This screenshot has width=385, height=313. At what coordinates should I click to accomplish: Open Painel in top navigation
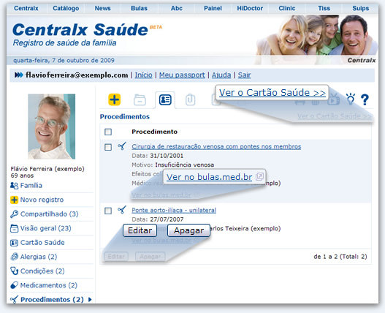point(213,8)
